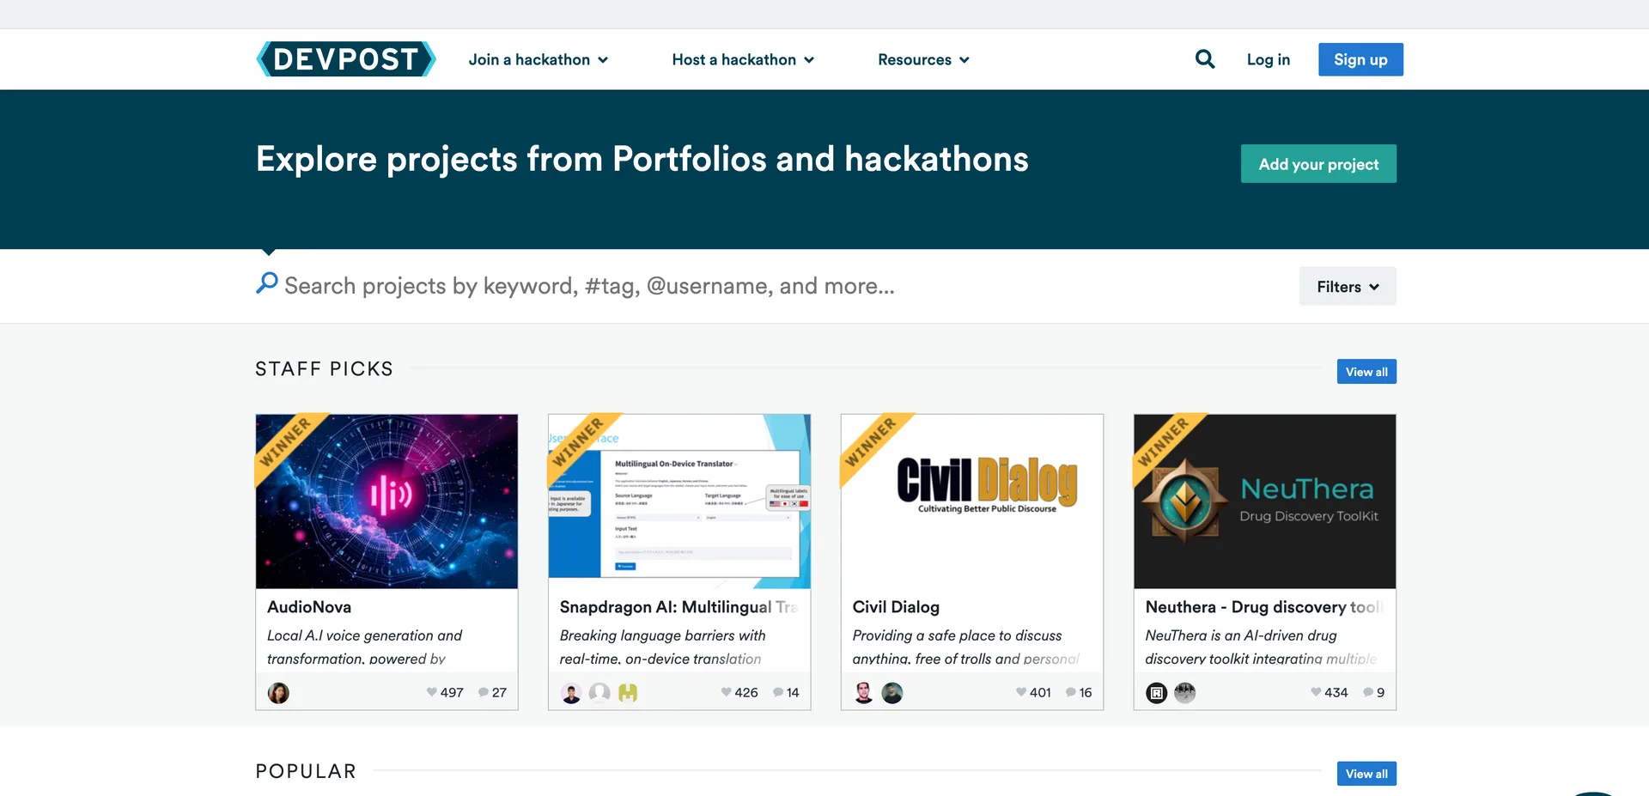
Task: Click the Log in link
Action: pos(1269,59)
